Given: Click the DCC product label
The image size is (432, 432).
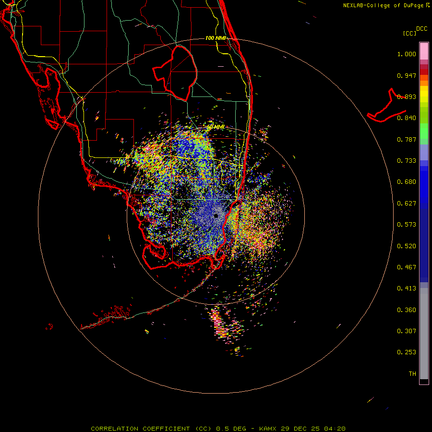Looking at the screenshot, I should (x=421, y=29).
